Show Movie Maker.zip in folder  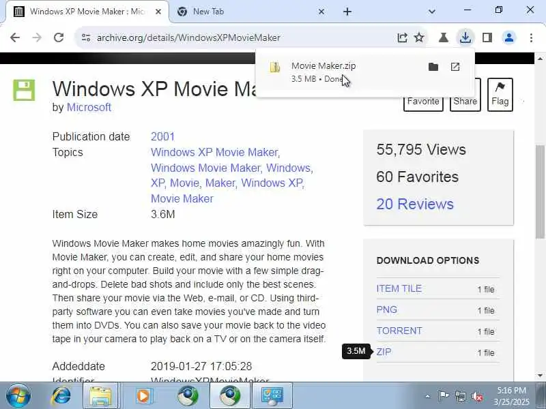[x=433, y=67]
